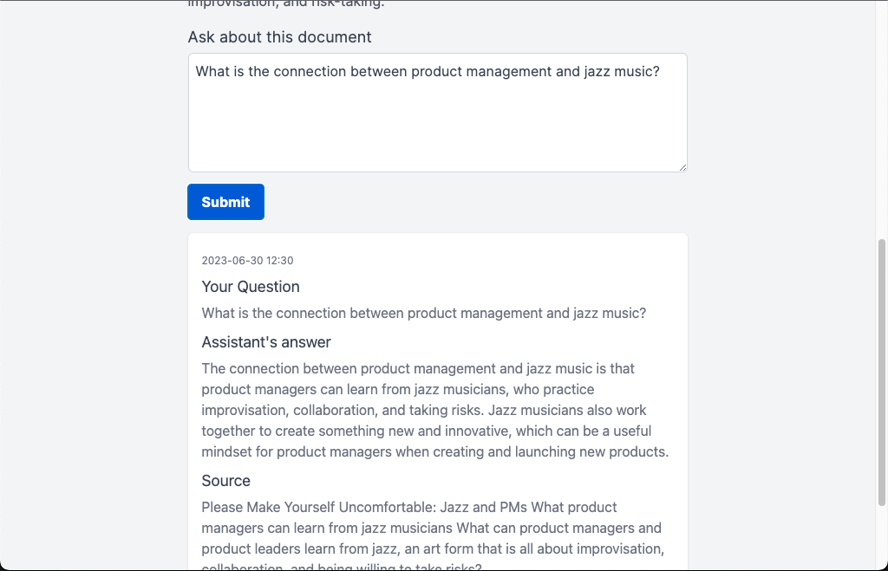Viewport: 888px width, 571px height.
Task: Click the 'Your Question' heading
Action: point(251,287)
